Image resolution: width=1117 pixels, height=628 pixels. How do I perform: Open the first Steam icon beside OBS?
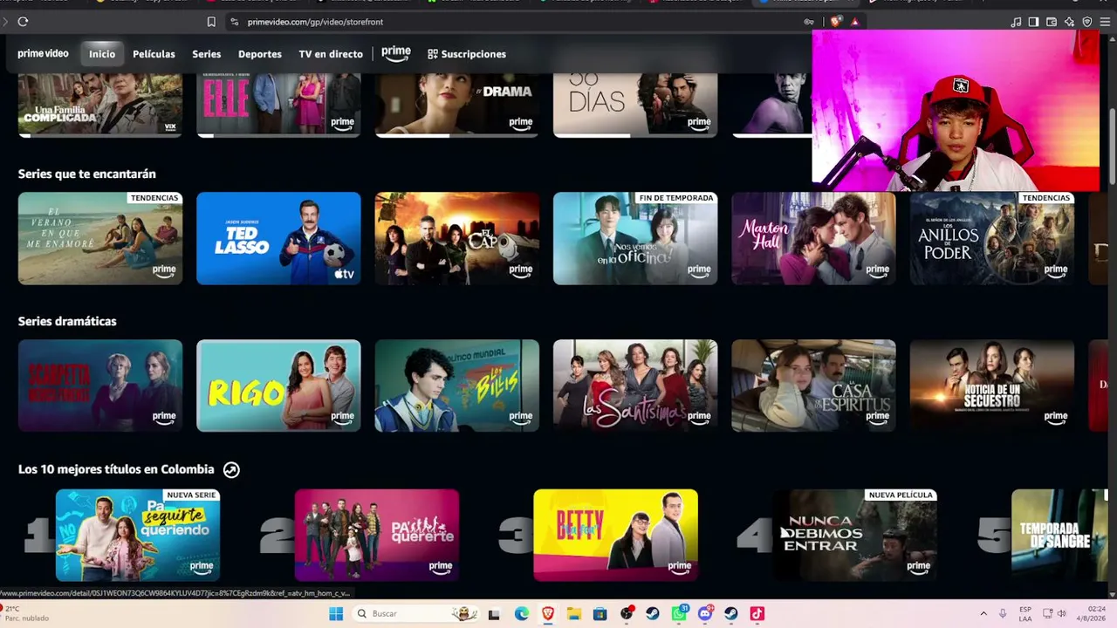pyautogui.click(x=653, y=614)
